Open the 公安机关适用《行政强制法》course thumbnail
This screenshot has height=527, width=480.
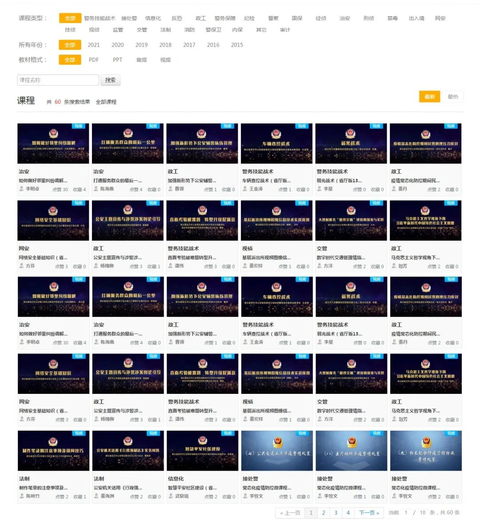[128, 451]
